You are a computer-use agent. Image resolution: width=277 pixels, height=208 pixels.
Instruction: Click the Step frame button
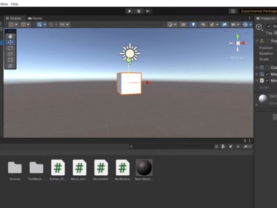tap(148, 11)
